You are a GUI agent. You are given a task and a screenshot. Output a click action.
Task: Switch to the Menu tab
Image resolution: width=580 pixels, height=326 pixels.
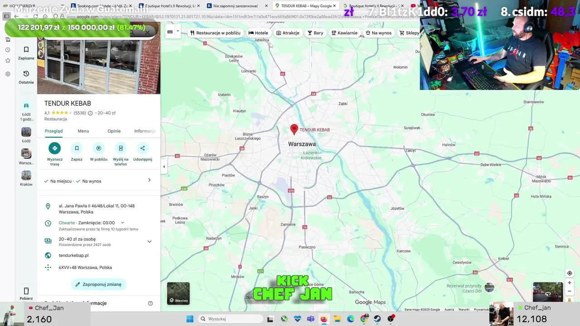click(83, 131)
